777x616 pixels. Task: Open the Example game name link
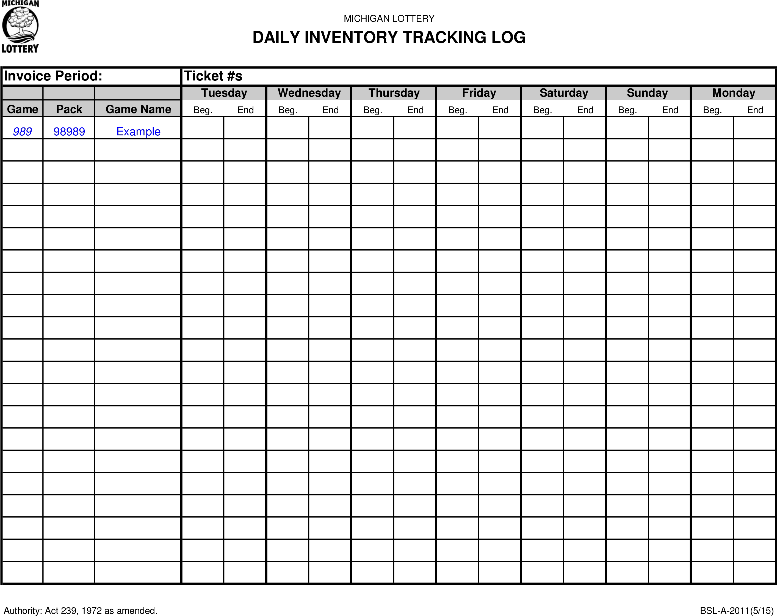(x=138, y=132)
